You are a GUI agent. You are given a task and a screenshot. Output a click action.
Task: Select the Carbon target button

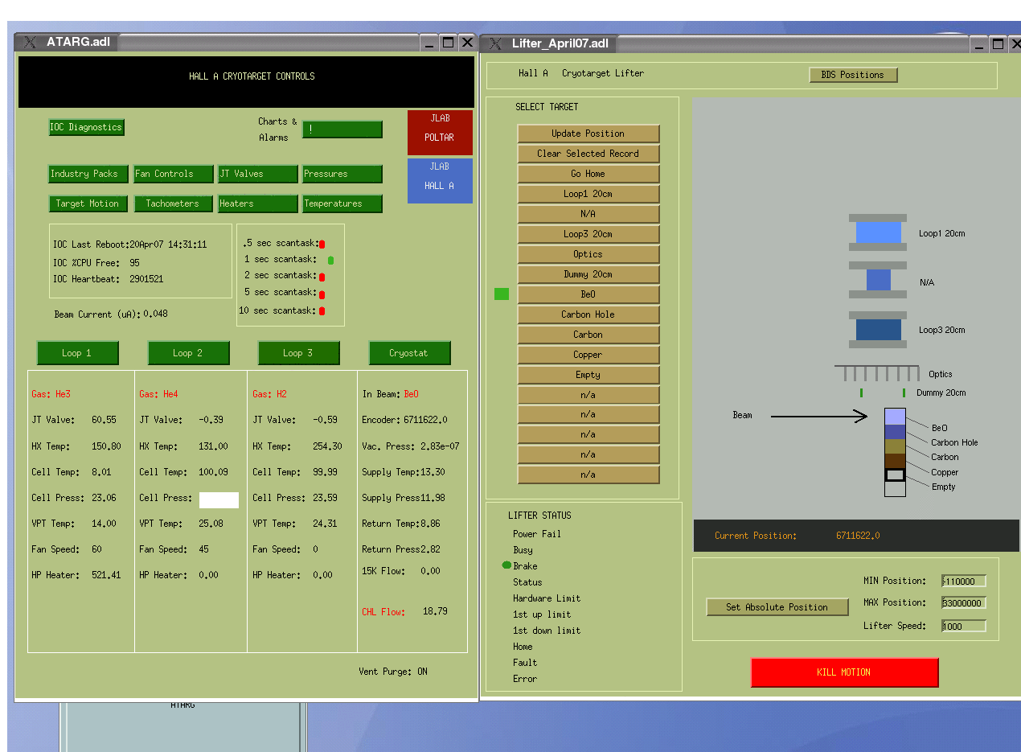point(588,335)
